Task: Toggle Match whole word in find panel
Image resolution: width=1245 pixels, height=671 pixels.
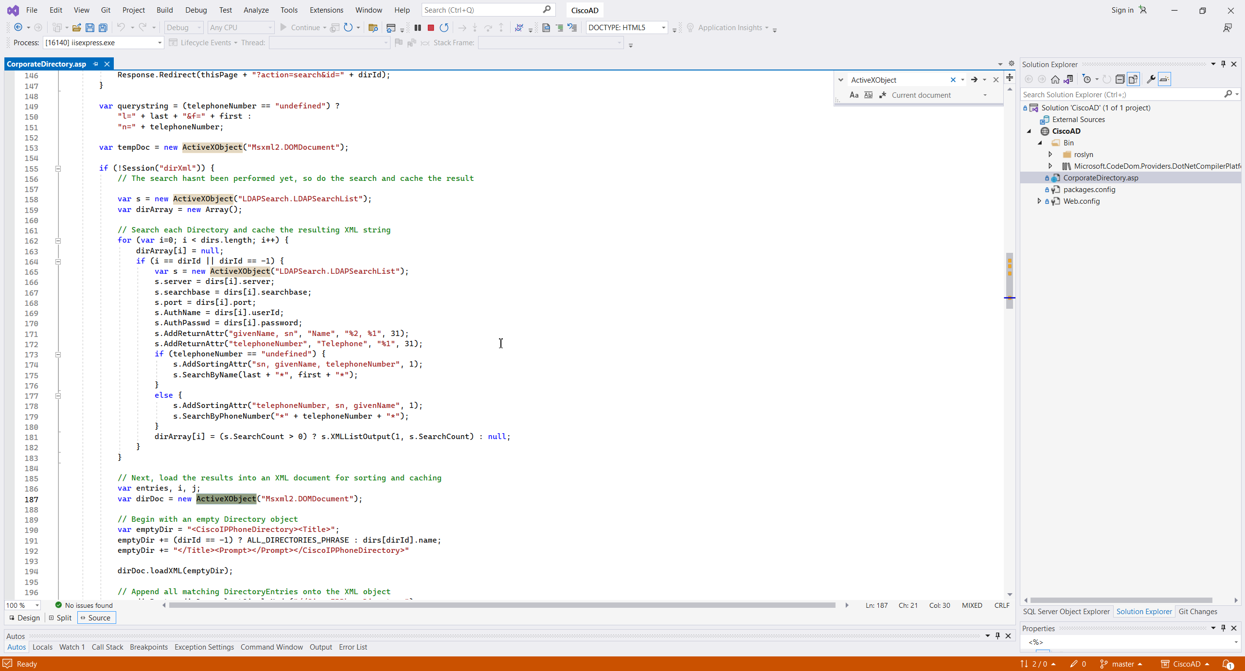Action: coord(868,95)
